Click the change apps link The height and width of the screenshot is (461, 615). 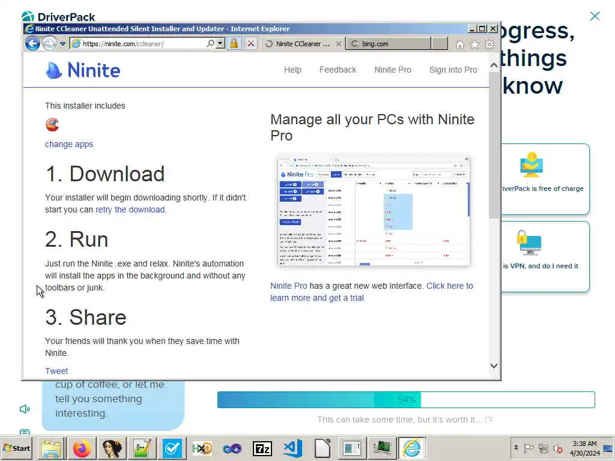point(69,144)
